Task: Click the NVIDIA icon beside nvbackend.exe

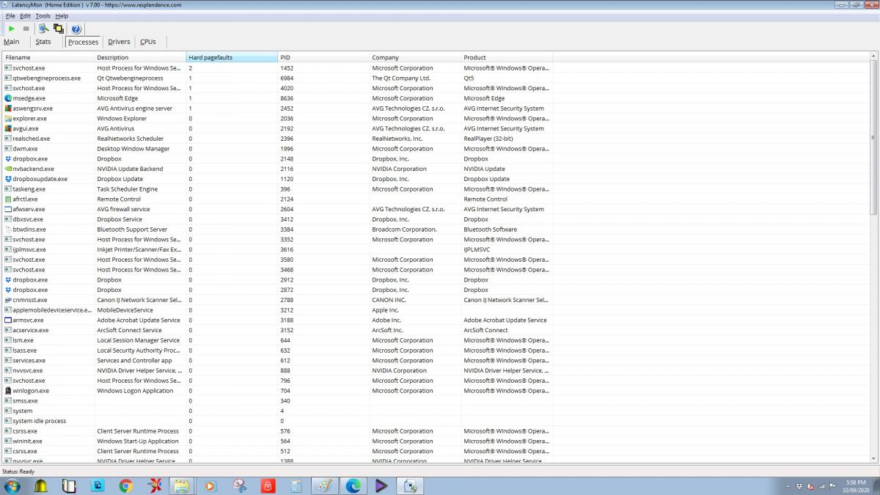Action: coord(8,169)
